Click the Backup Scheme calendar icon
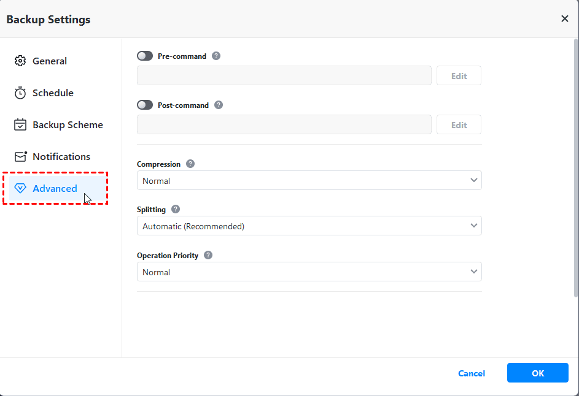The width and height of the screenshot is (579, 396). pyautogui.click(x=20, y=125)
